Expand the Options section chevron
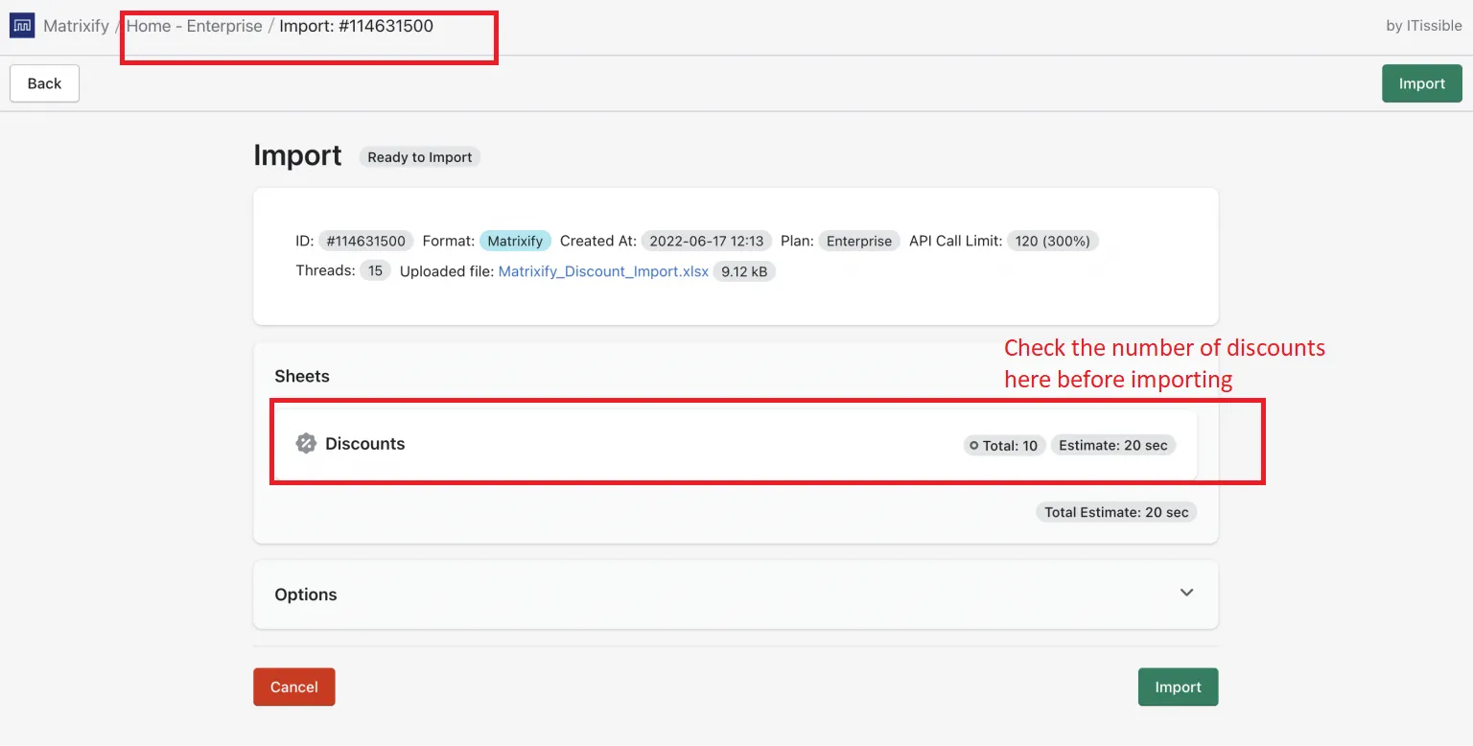Screen dimensions: 1473x746 pyautogui.click(x=1186, y=593)
